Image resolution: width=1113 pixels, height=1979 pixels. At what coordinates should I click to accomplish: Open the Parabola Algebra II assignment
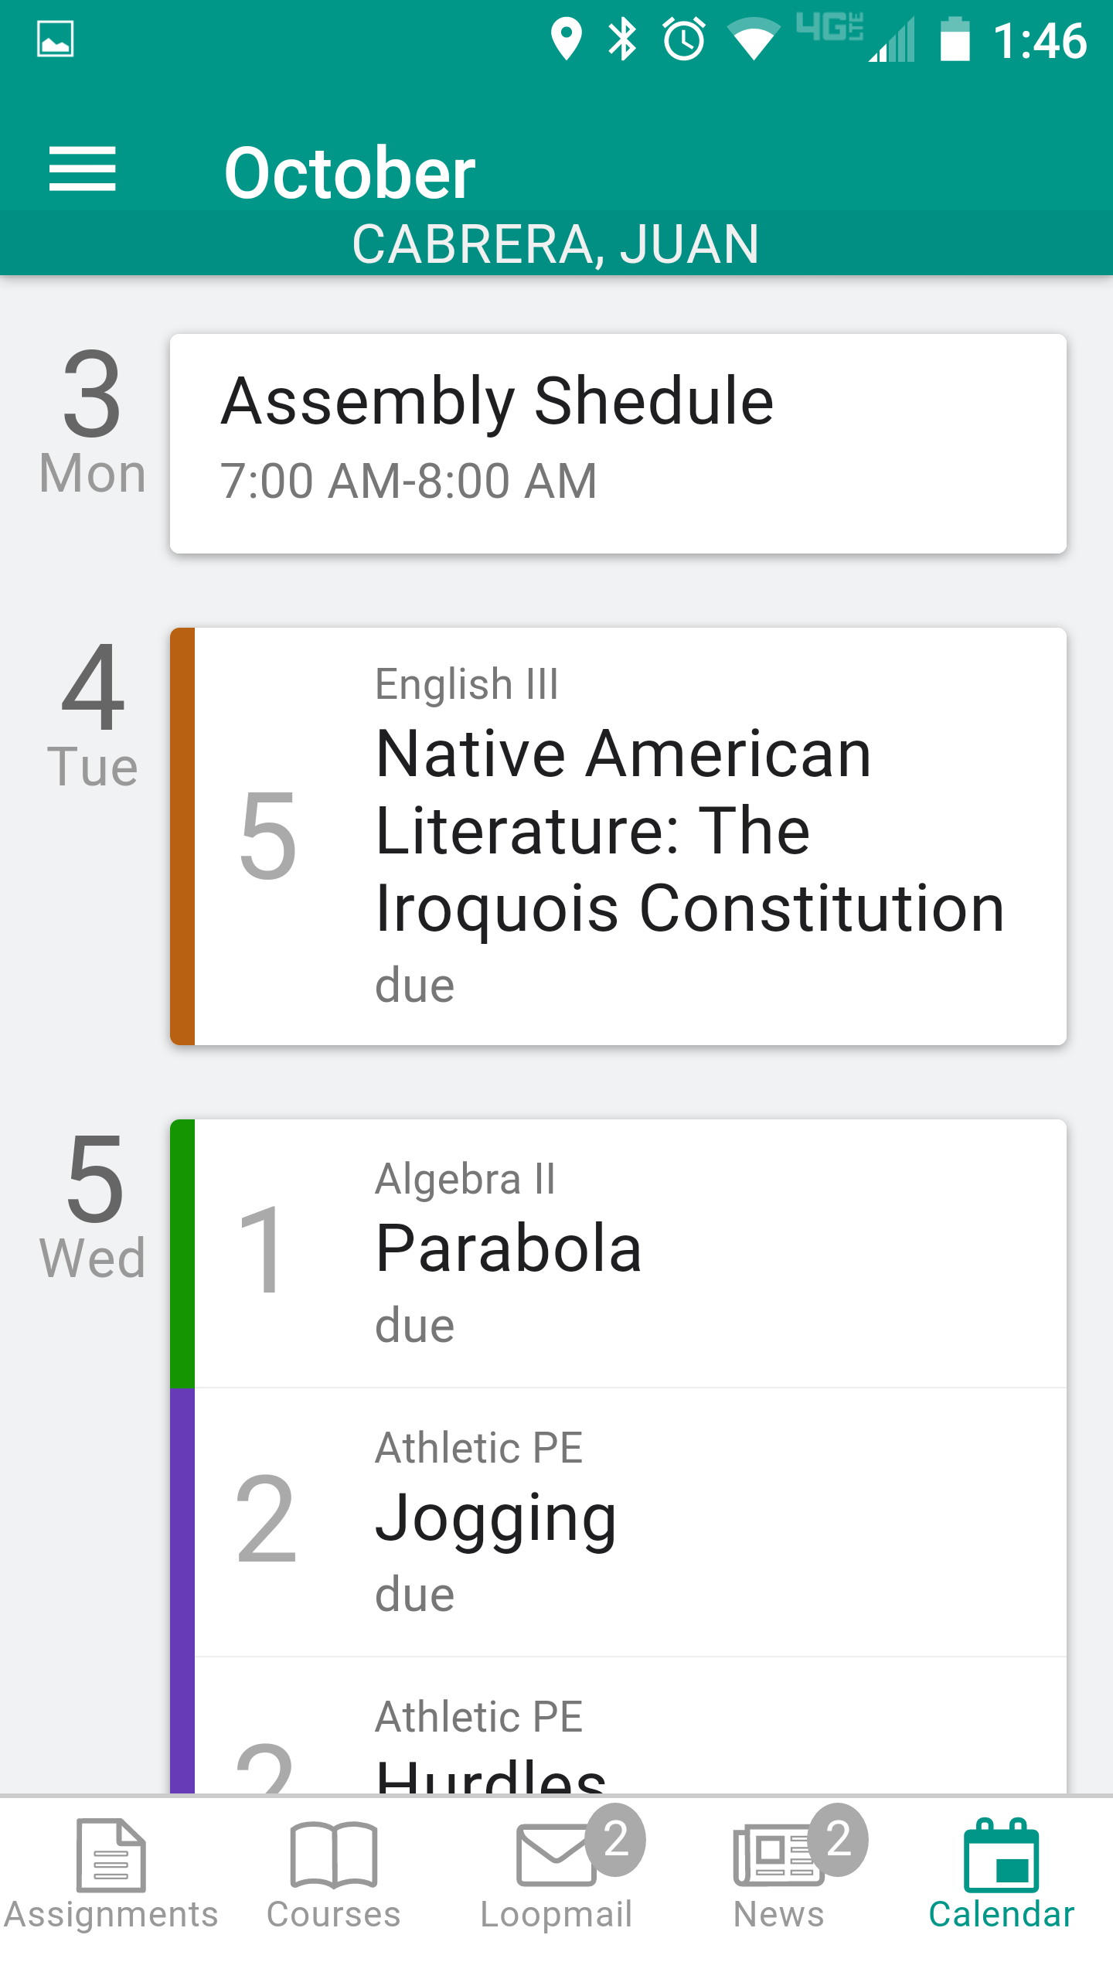pyautogui.click(x=618, y=1253)
